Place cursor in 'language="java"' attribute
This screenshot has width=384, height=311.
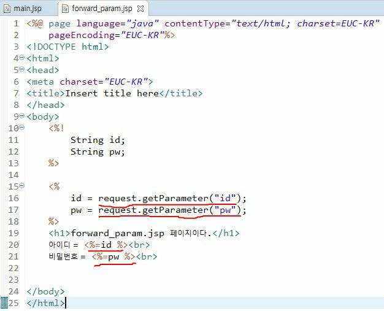point(118,23)
